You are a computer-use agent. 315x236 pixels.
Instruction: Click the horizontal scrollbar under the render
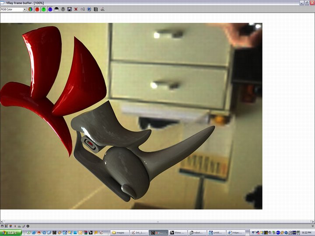coord(157,222)
